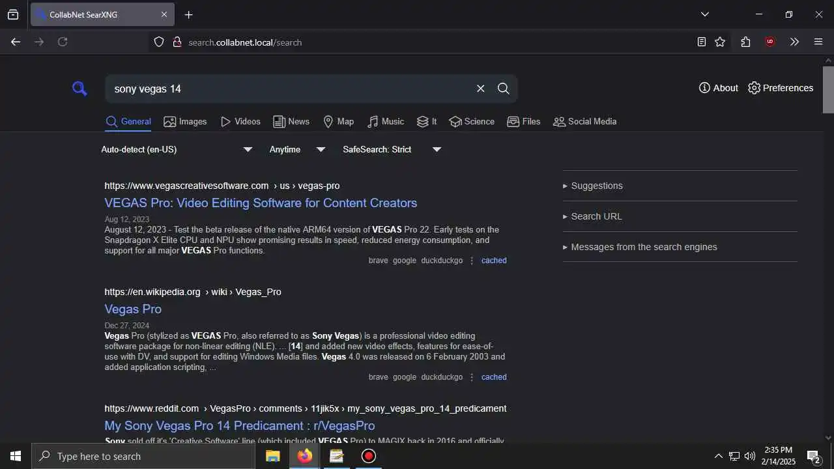Expand Messages from the search engines
Screen dimensions: 834x469
(640, 247)
